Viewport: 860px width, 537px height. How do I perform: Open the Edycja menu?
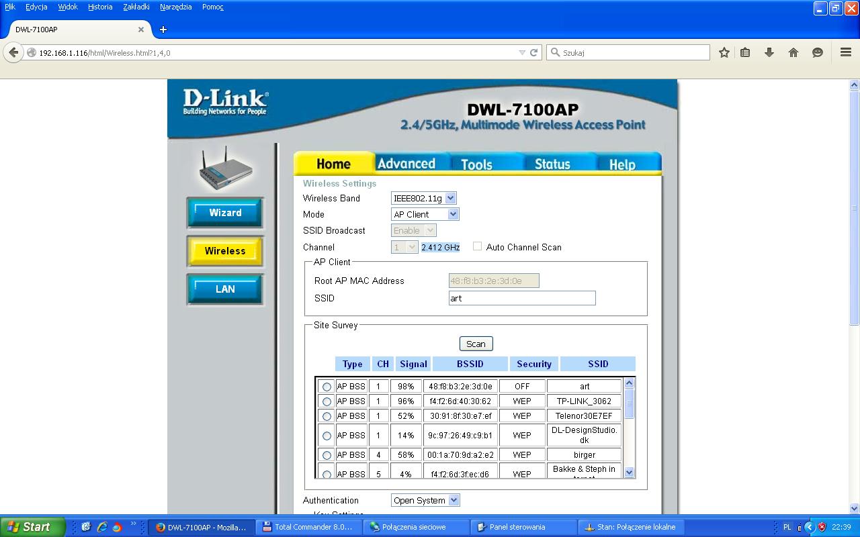(x=36, y=7)
